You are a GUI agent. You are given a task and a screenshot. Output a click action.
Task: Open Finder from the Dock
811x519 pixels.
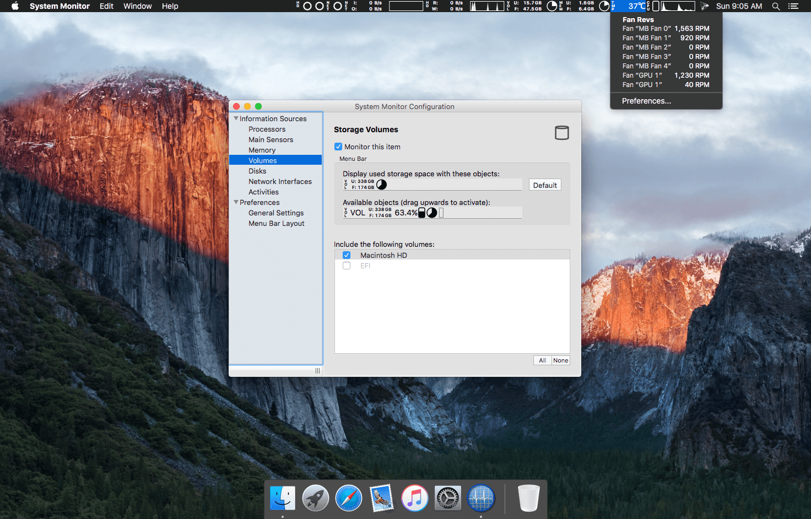(283, 498)
